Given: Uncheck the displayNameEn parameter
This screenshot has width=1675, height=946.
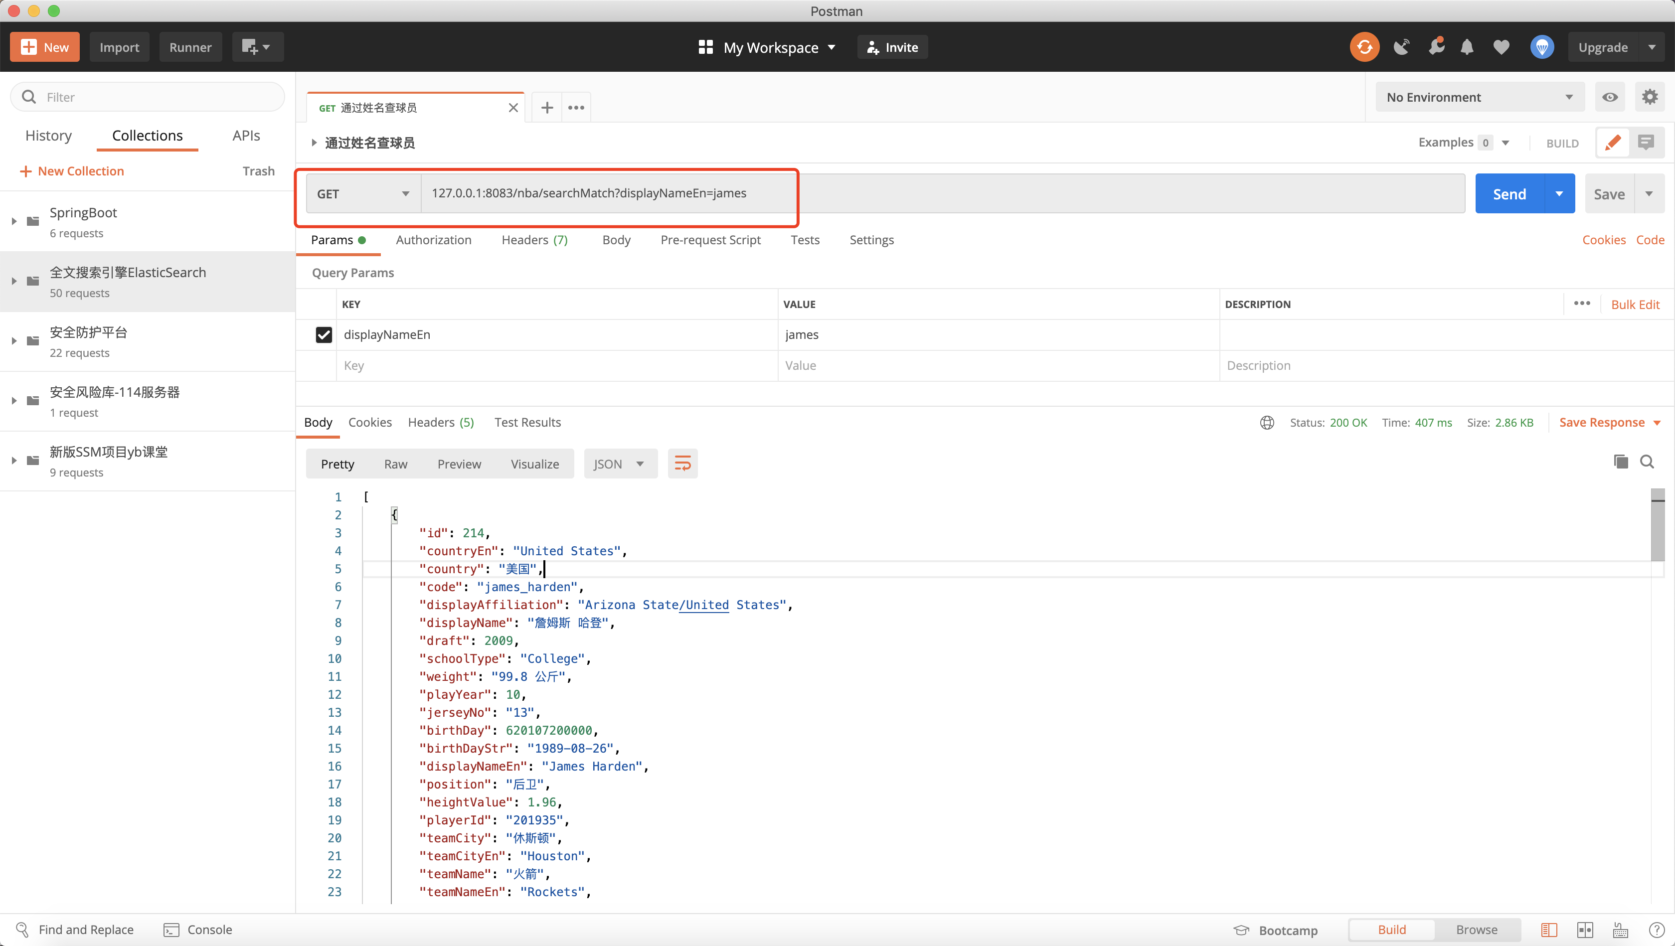Looking at the screenshot, I should click(x=324, y=335).
